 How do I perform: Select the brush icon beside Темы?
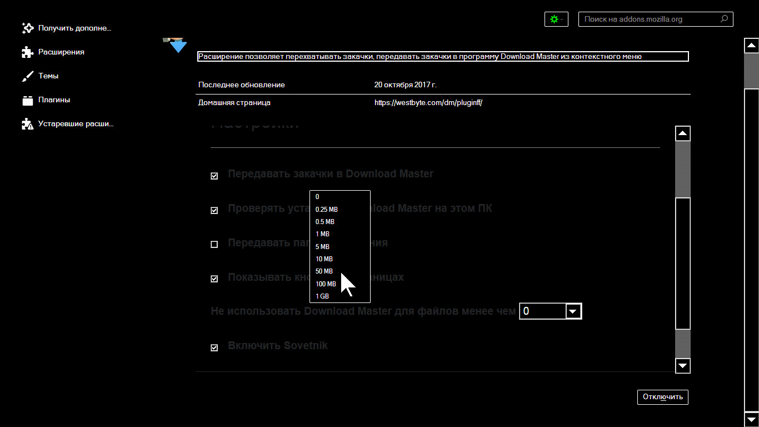(x=28, y=76)
